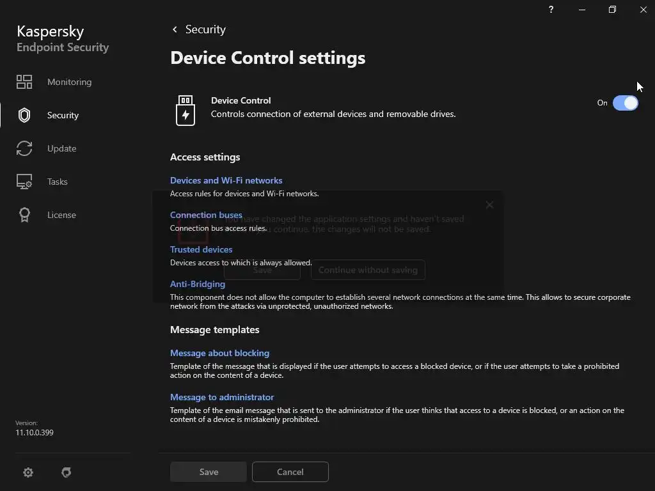Open the Monitoring section
The width and height of the screenshot is (655, 491).
[x=69, y=82]
